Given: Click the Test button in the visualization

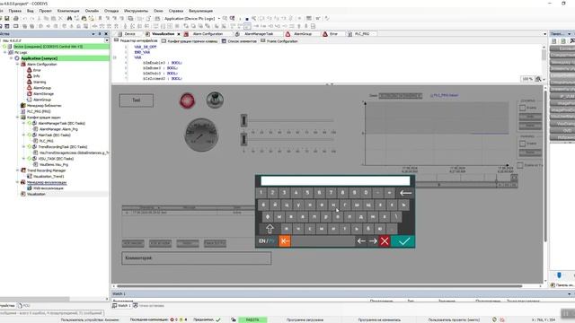Looking at the screenshot, I should point(136,100).
